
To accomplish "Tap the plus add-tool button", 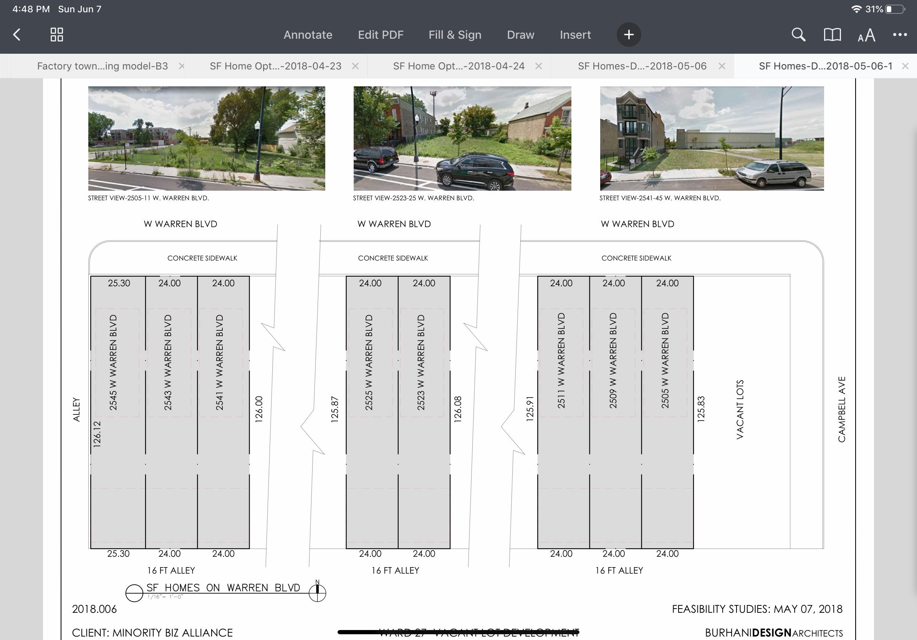I will click(629, 35).
